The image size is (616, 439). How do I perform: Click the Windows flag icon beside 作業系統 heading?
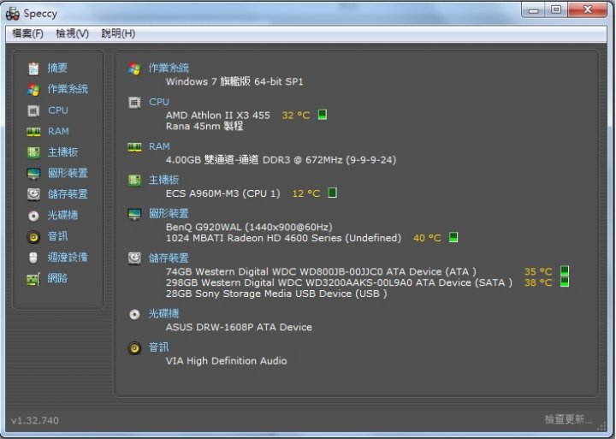point(134,68)
